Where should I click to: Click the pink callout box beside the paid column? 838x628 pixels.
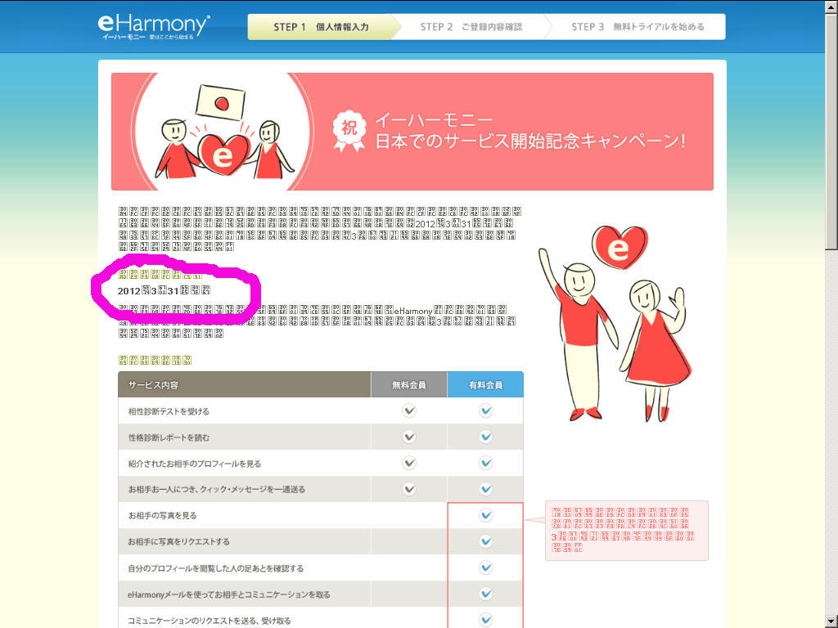pyautogui.click(x=626, y=531)
